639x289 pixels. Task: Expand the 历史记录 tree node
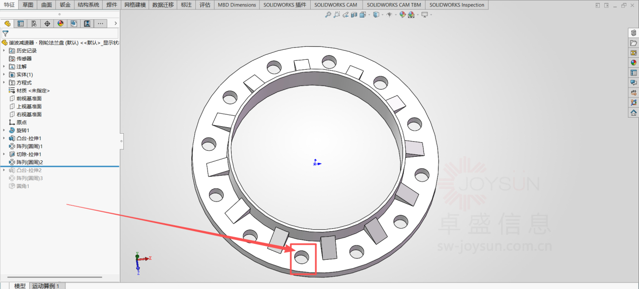4,51
